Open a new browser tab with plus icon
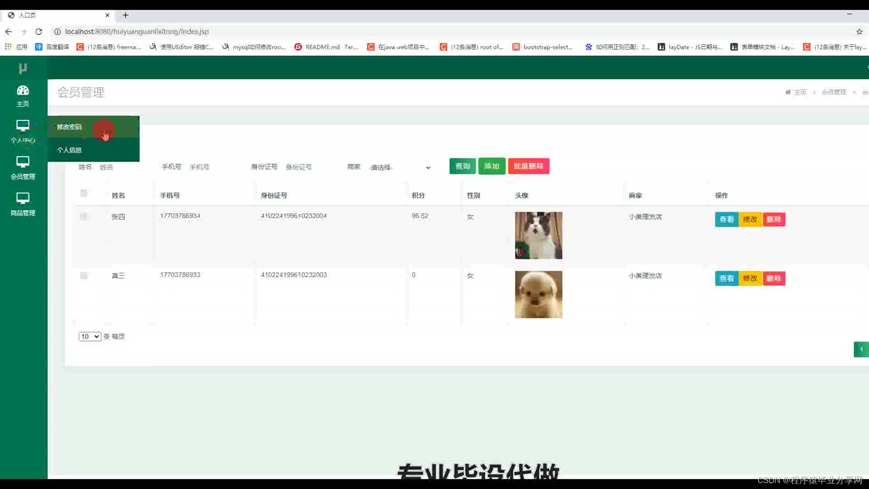The image size is (869, 489). (x=125, y=15)
